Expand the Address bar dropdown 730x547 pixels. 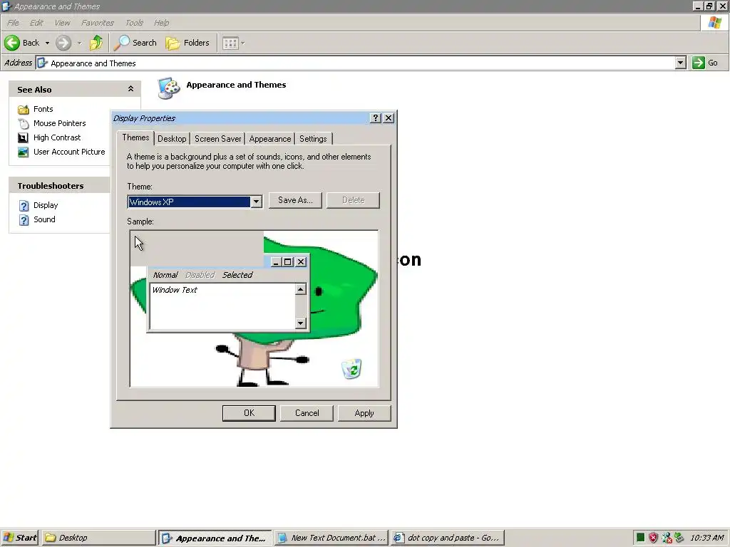[x=680, y=63]
